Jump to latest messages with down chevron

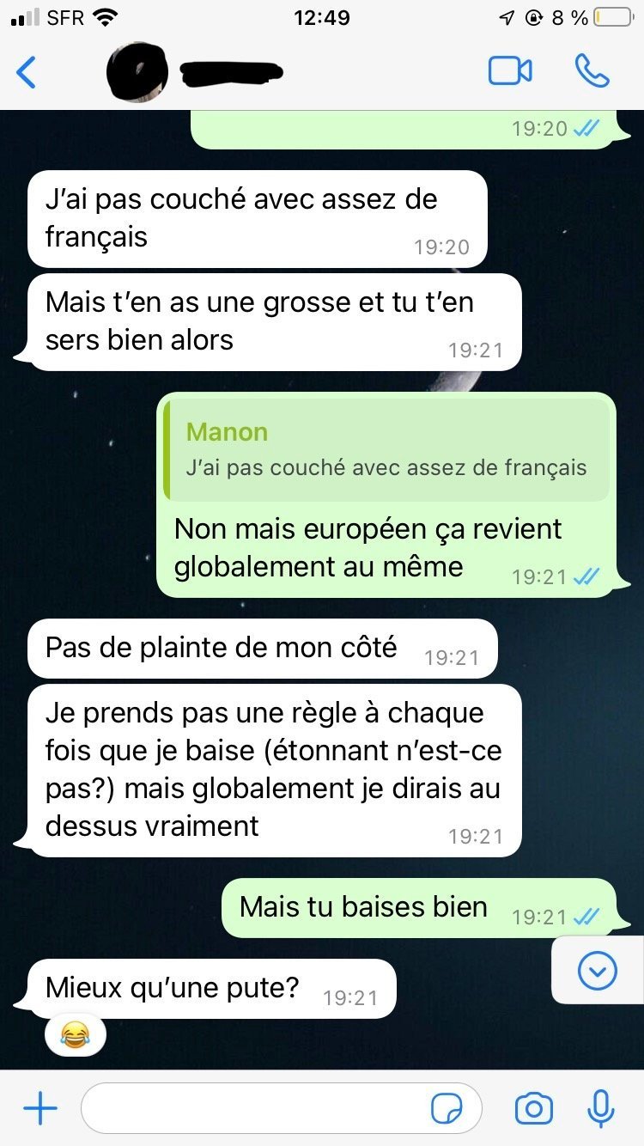coord(598,971)
